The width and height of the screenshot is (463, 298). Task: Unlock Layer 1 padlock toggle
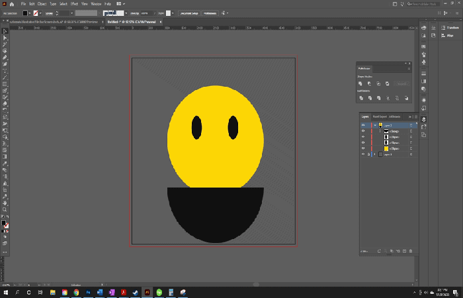(368, 154)
